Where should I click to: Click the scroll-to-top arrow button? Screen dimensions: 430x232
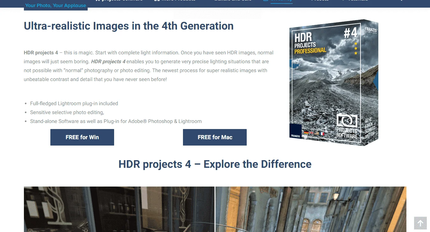420,223
